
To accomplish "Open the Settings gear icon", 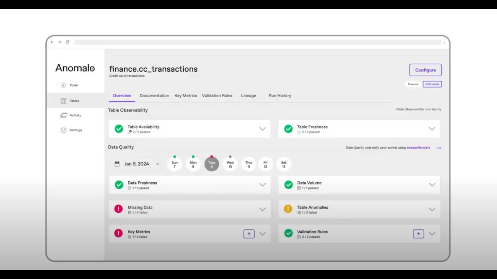I will tap(63, 130).
